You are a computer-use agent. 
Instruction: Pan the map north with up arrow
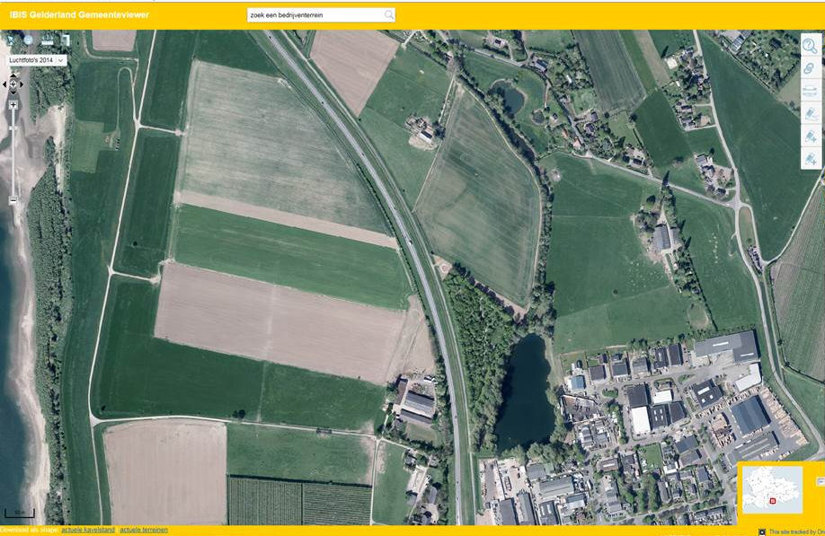pyautogui.click(x=13, y=75)
